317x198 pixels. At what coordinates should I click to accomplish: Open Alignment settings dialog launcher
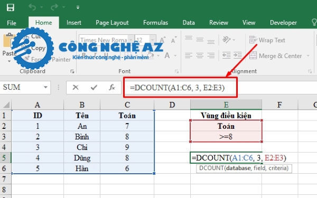[310, 71]
